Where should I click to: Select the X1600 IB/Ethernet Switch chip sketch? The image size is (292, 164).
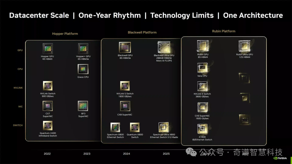202,129
